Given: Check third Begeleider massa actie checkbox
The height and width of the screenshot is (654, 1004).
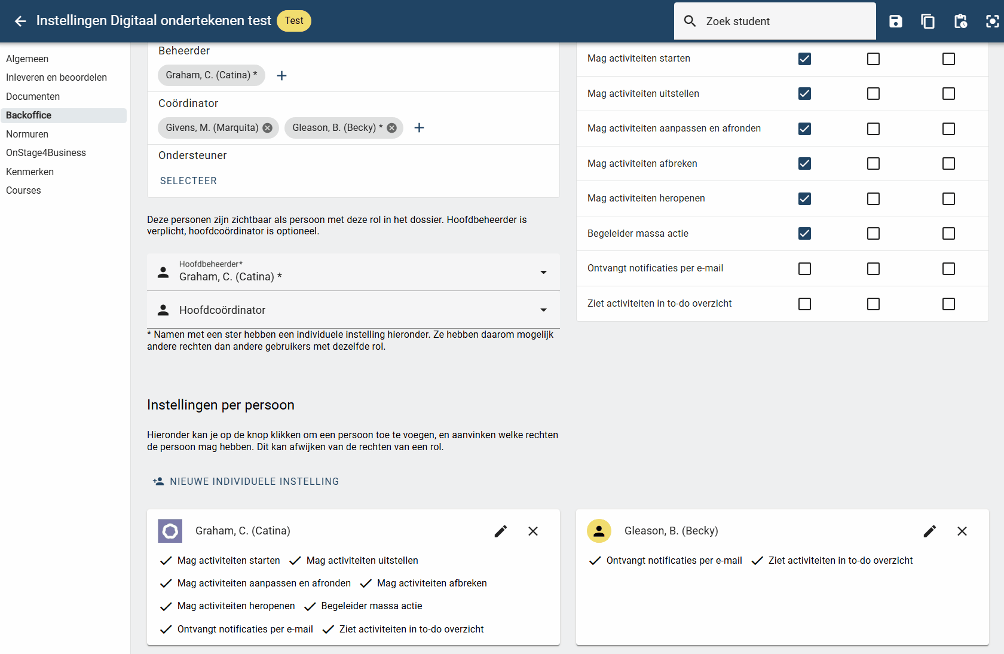Looking at the screenshot, I should (949, 234).
